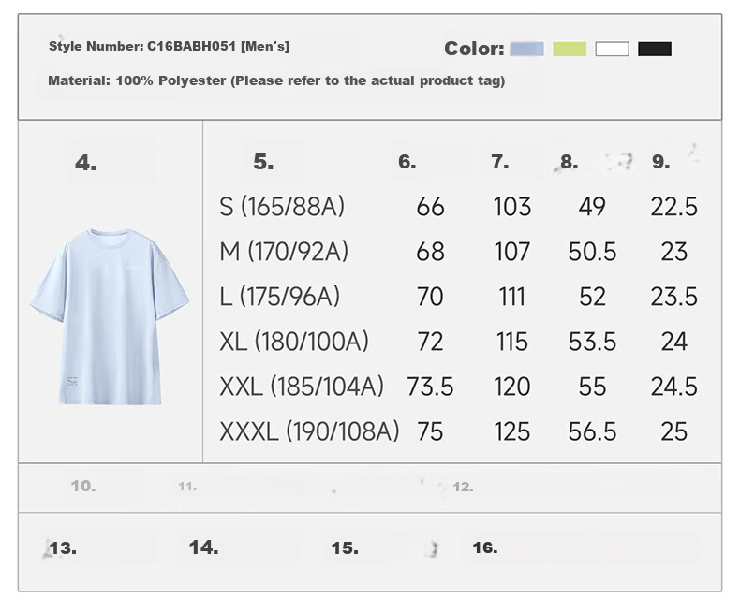Viewport: 740px width, 613px height.
Task: Click the value 49 in the S row
Action: coord(592,207)
